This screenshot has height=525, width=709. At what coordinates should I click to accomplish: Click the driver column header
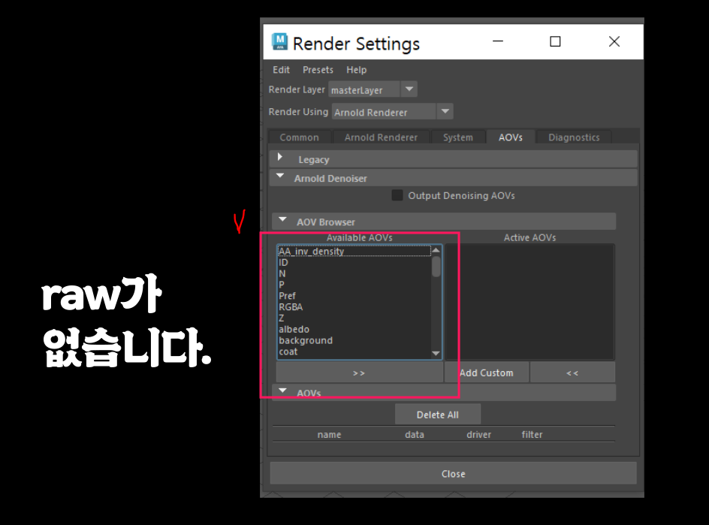click(479, 435)
